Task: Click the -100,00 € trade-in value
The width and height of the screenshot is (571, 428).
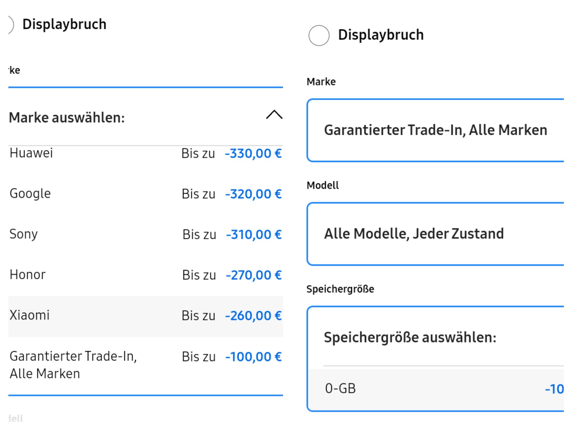Action: [x=253, y=357]
